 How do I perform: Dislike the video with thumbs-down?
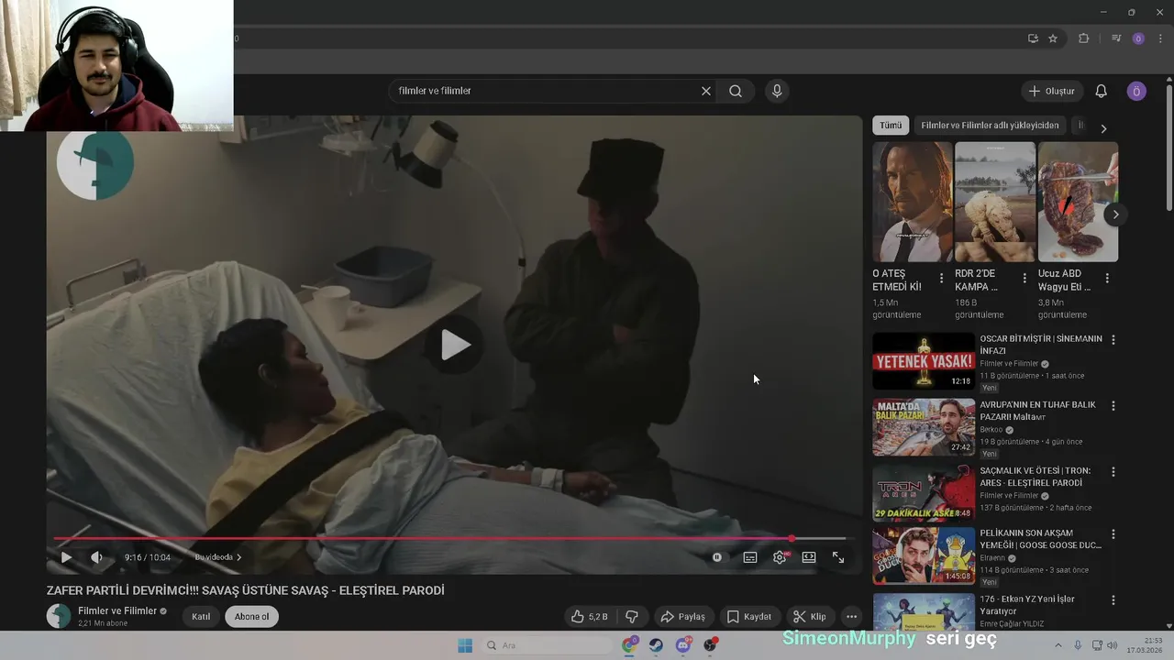coord(631,617)
